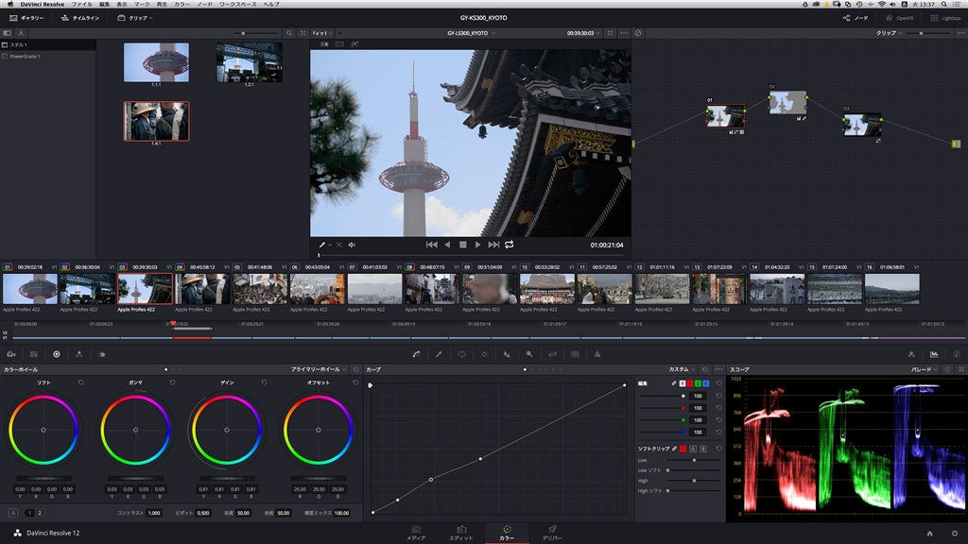Toggle the Gallery panel
Viewport: 968px width, 544px height.
tap(26, 18)
